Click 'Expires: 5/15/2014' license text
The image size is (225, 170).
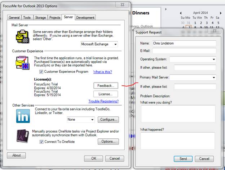(x=47, y=95)
